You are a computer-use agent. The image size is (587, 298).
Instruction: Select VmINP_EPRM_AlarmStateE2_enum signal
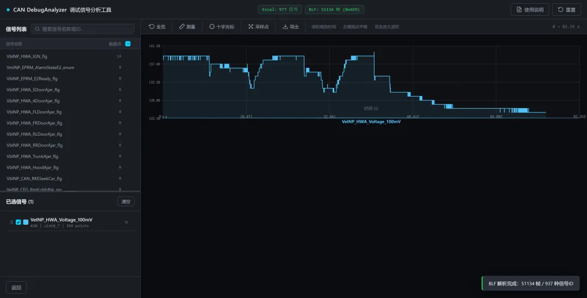pos(70,68)
